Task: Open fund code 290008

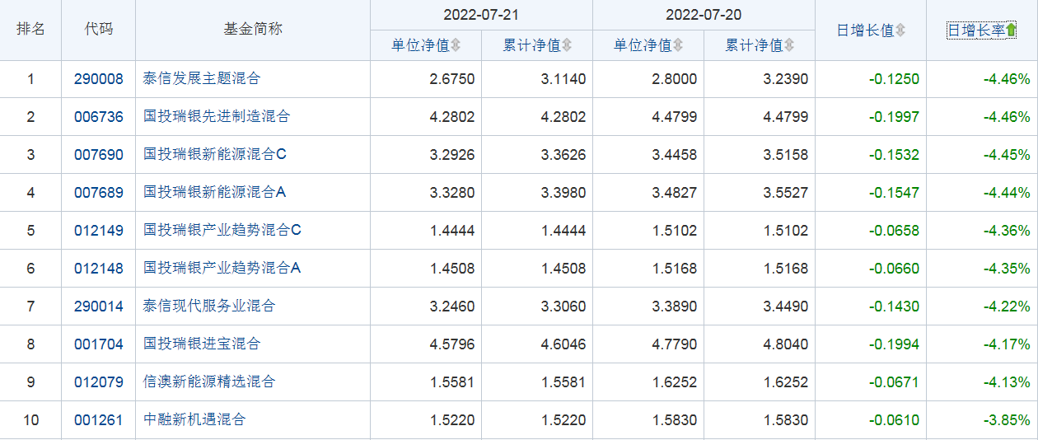Action: [x=99, y=79]
